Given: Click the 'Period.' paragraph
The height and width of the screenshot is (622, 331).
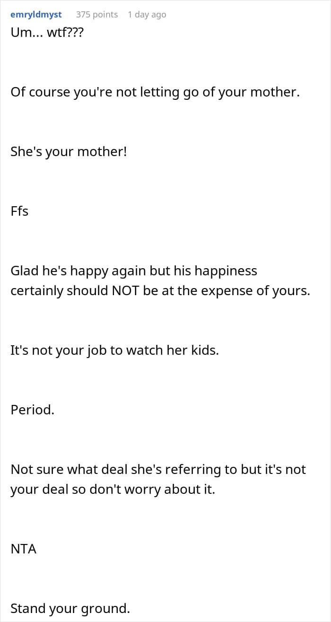Looking at the screenshot, I should [x=33, y=410].
